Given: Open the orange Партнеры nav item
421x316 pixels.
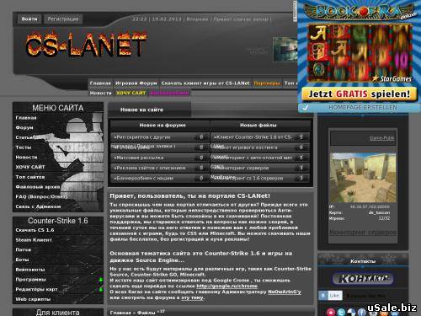Looking at the screenshot, I should tap(267, 83).
